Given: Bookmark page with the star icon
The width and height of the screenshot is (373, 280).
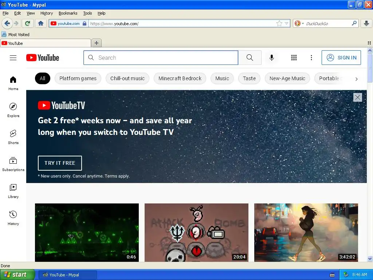Looking at the screenshot, I should (279, 23).
